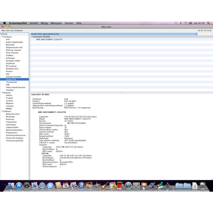Select USB in the sidebar
213x213 pixels.
point(8,85)
